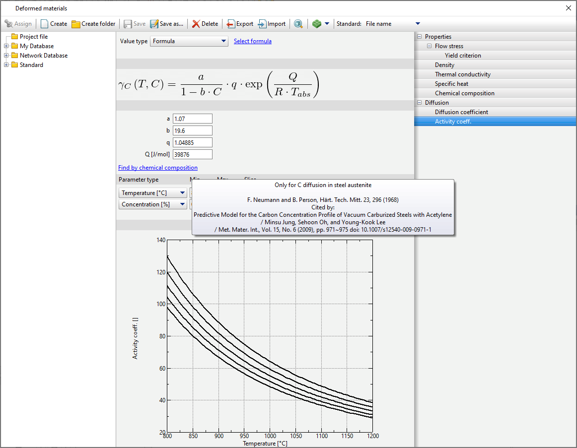Select the Thermal conductivity property

pos(462,74)
